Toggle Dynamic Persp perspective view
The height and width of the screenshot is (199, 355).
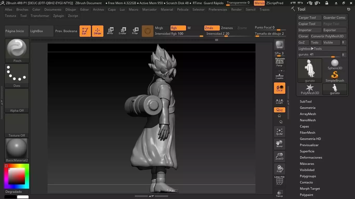click(280, 62)
